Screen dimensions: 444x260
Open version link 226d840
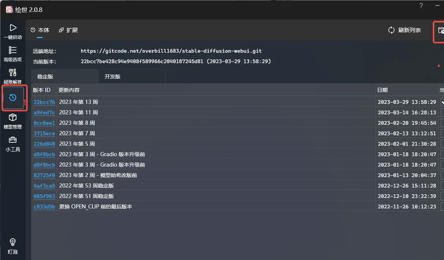[44, 144]
